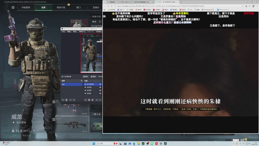Open the 文件 menu in OBS
Image resolution: width=259 pixels, height=146 pixels.
(x=63, y=31)
